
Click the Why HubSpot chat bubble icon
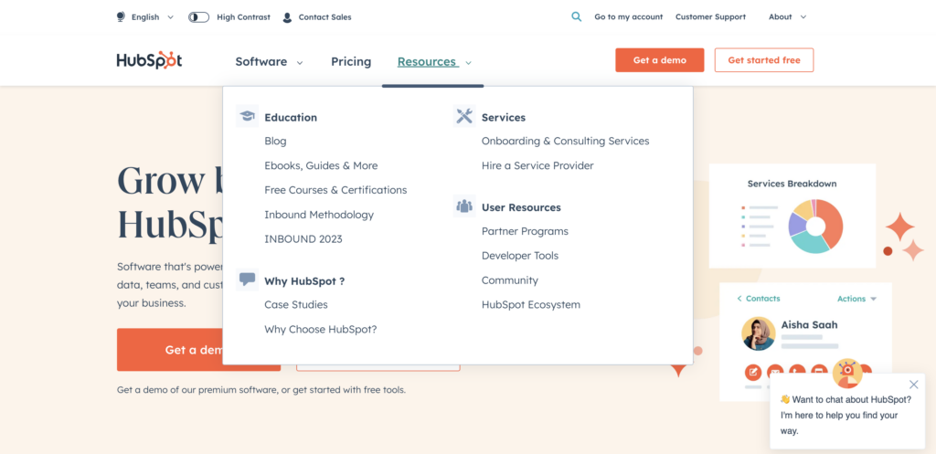point(247,280)
